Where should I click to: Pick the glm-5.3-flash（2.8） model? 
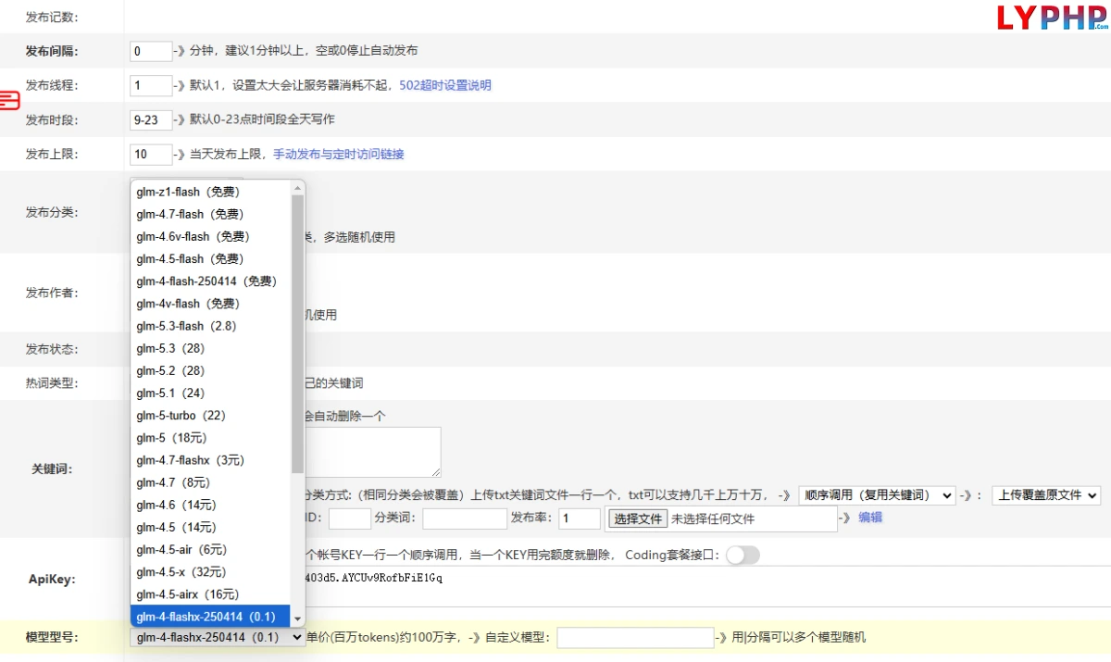[211, 326]
